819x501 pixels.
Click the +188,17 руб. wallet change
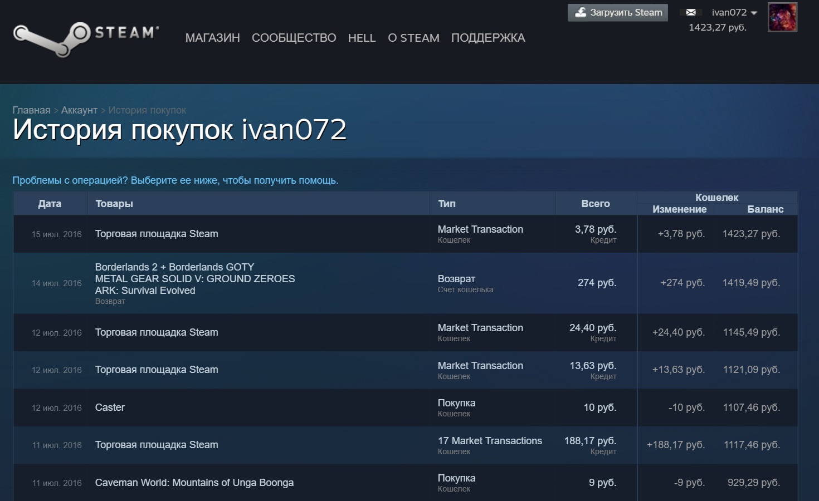click(676, 445)
